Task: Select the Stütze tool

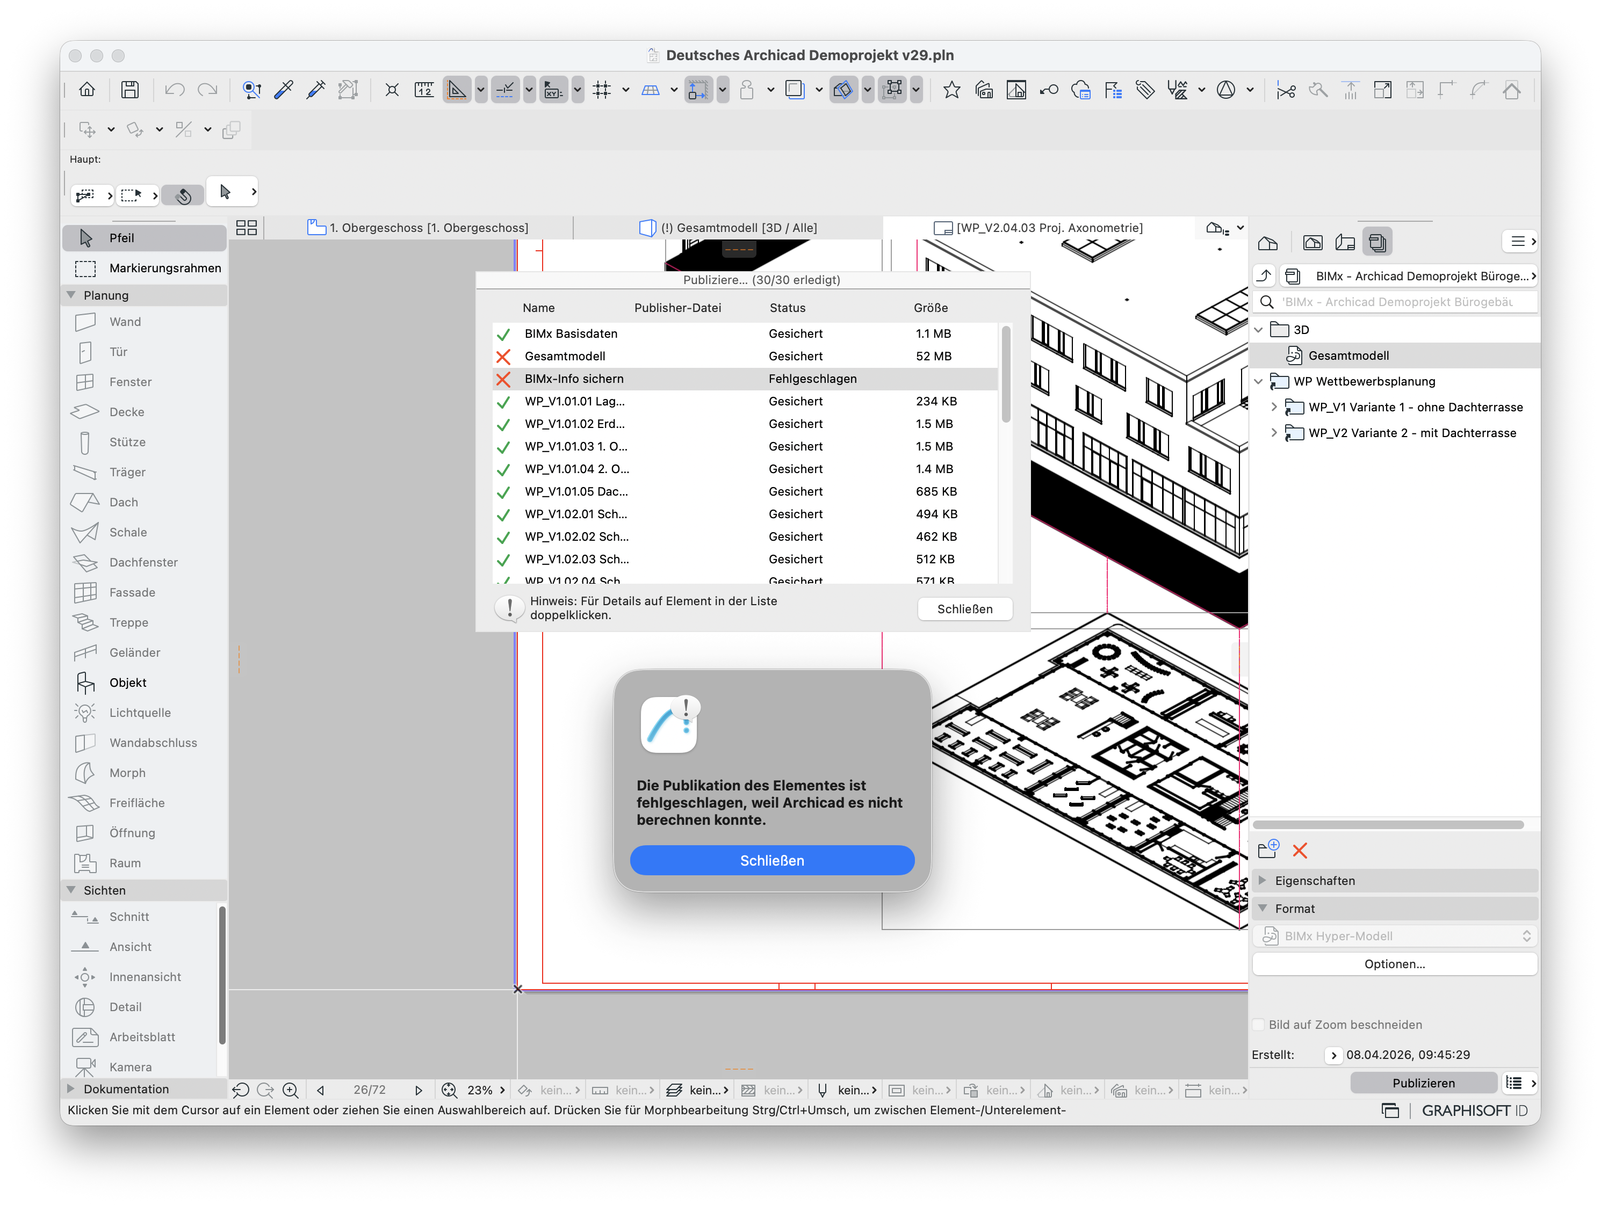Action: click(143, 442)
